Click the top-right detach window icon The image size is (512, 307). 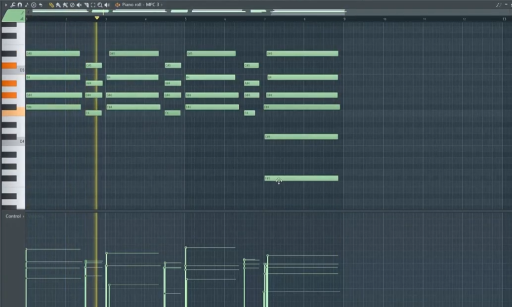pyautogui.click(x=498, y=5)
